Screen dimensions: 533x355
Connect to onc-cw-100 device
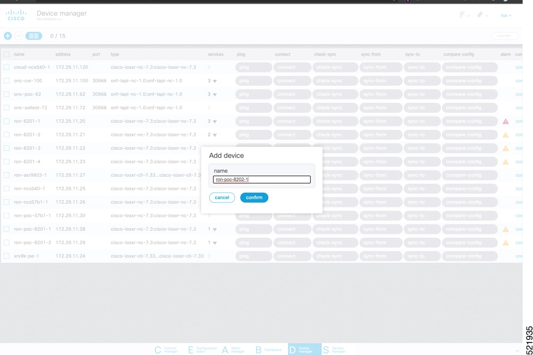292,80
